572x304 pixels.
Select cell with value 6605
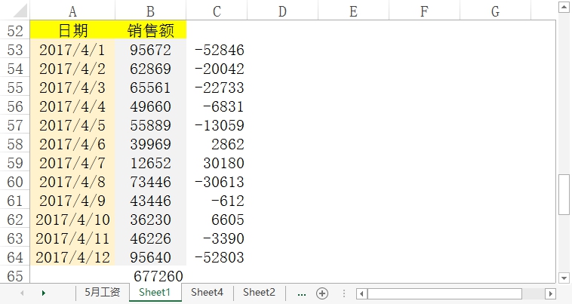point(217,219)
